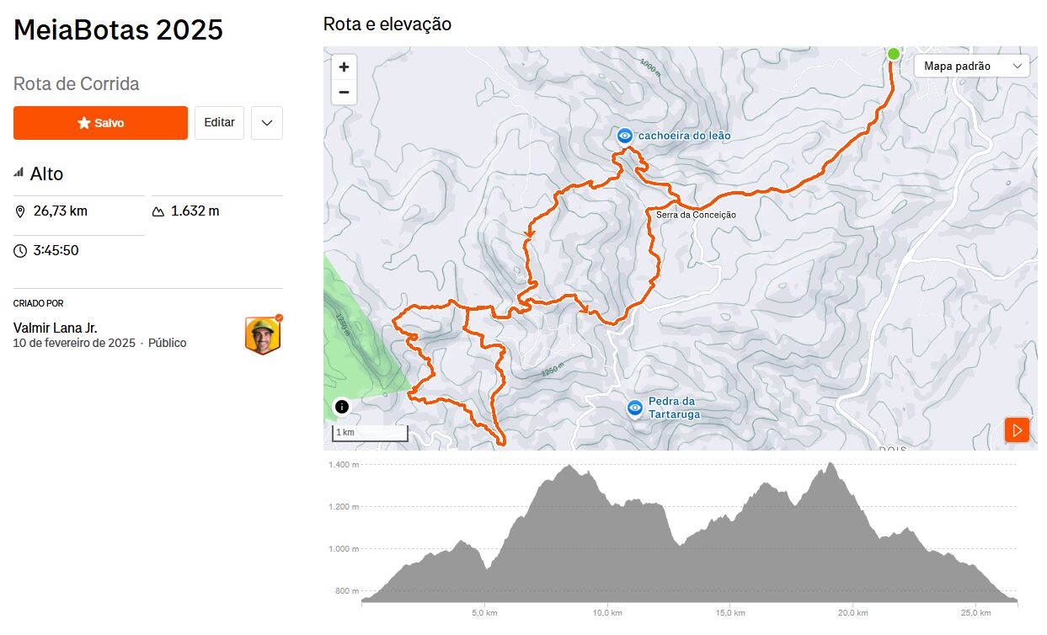The height and width of the screenshot is (635, 1047).
Task: Click the Pedra da Tartaruga viewpoint marker
Action: 635,408
